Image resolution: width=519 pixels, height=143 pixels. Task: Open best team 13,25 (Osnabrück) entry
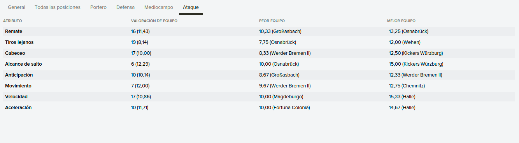point(409,31)
